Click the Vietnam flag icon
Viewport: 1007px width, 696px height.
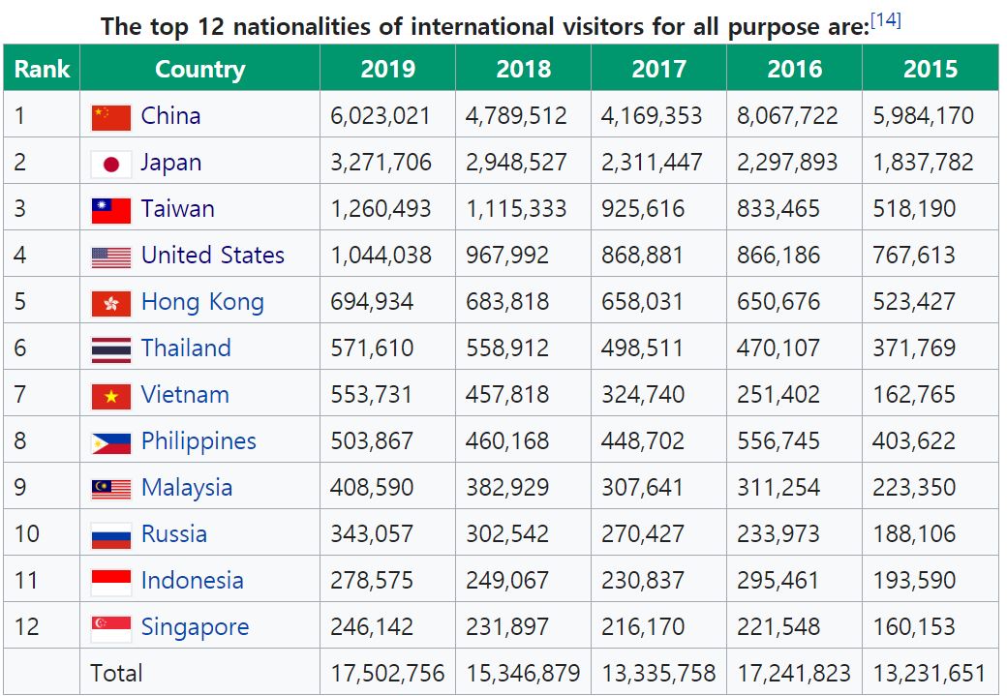[x=110, y=396]
